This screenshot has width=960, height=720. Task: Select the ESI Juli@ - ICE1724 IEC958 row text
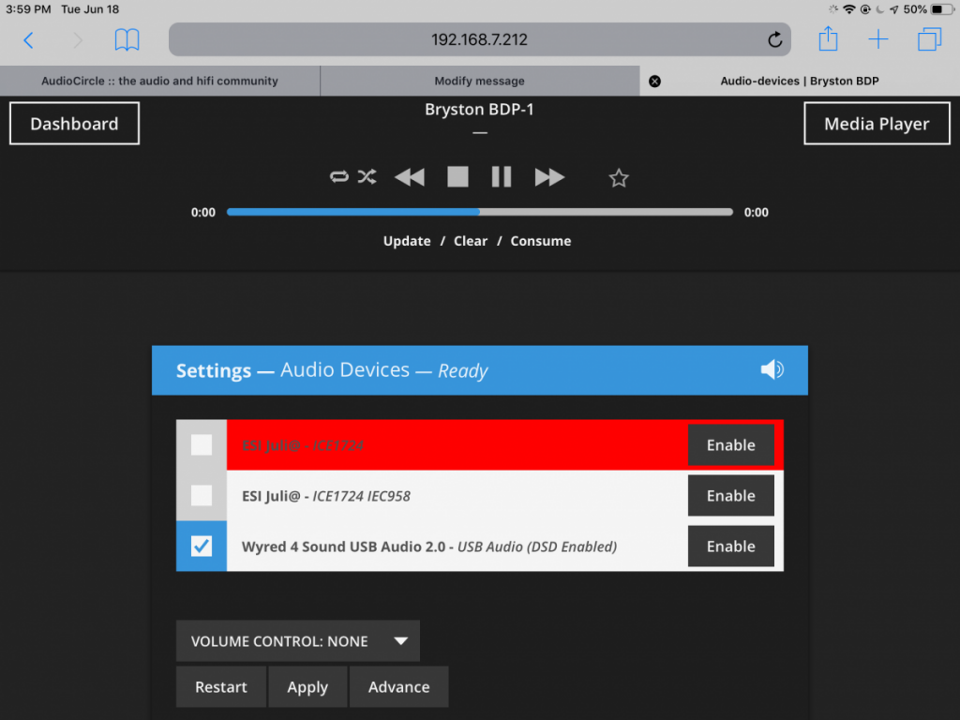(x=325, y=496)
